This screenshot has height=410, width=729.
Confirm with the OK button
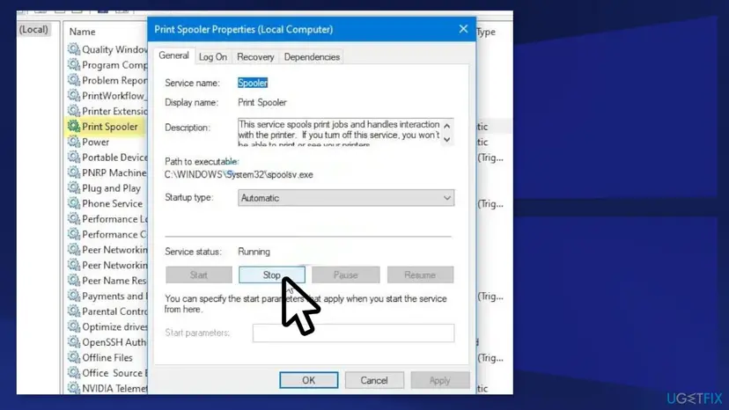point(309,380)
